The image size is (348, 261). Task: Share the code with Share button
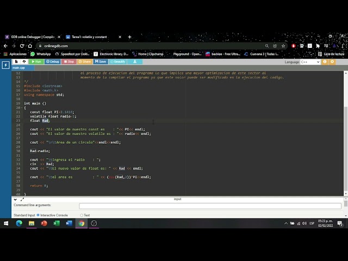pos(85,61)
